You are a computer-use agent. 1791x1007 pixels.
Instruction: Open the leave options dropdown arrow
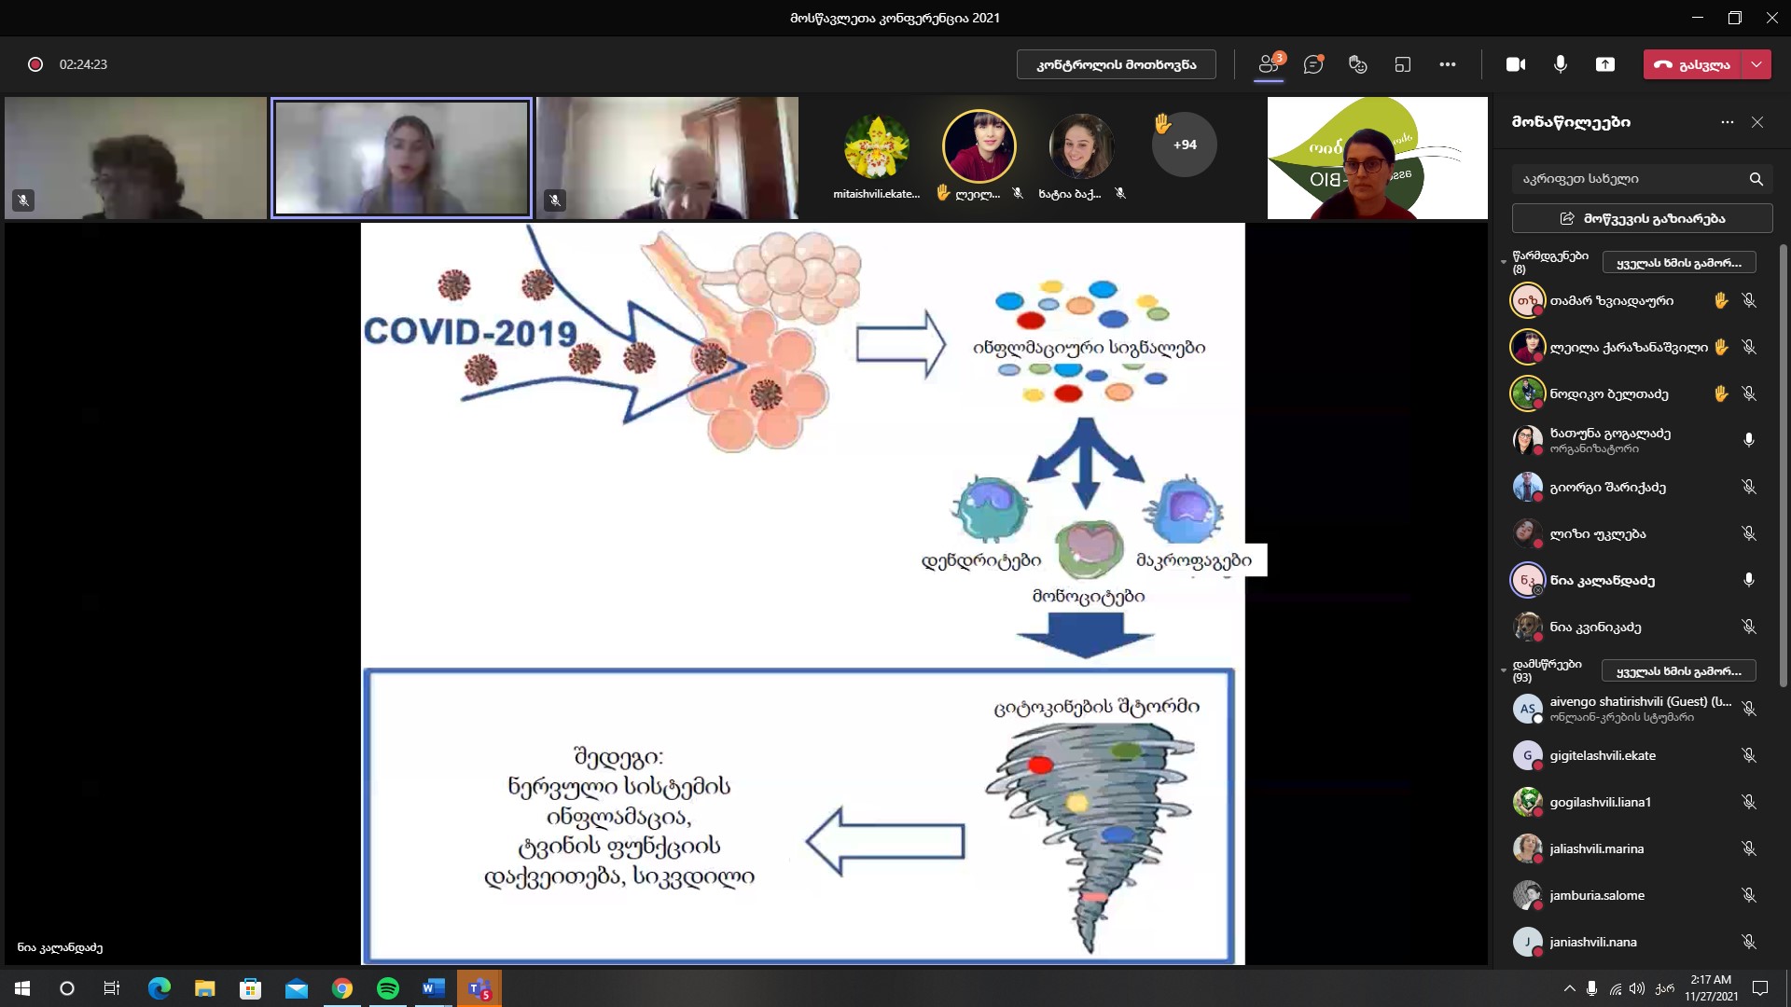(x=1756, y=64)
